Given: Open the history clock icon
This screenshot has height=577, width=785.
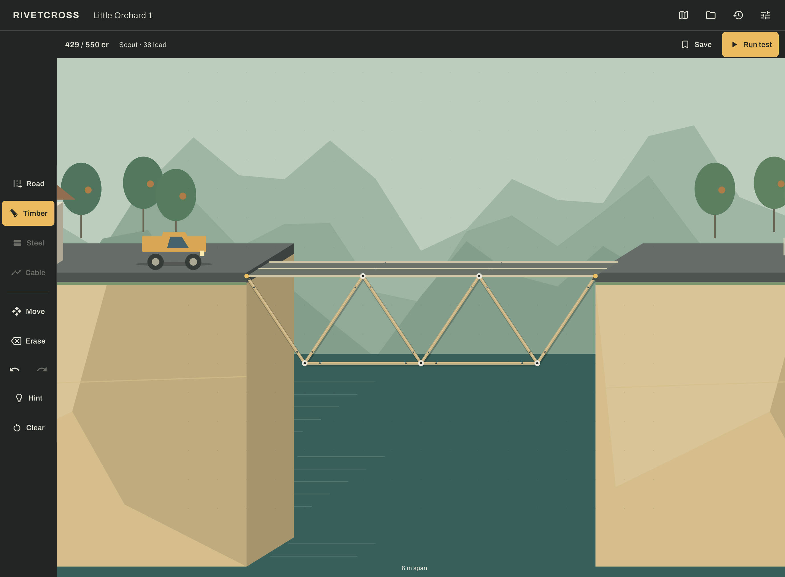Looking at the screenshot, I should pyautogui.click(x=738, y=15).
